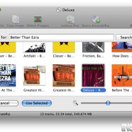The width and height of the screenshot is (132, 132).
Task: Select the Greatest Hits cover with HITS badge
Action: pyautogui.click(x=34, y=75)
